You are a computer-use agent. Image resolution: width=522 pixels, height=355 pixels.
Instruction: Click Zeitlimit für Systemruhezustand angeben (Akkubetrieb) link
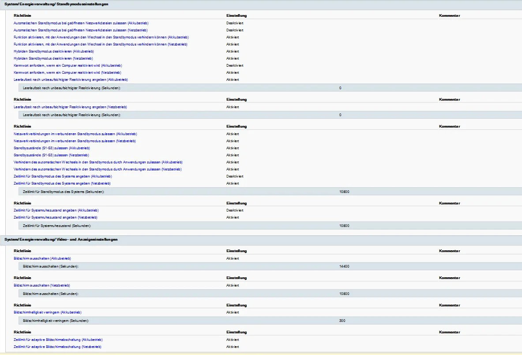(56, 211)
